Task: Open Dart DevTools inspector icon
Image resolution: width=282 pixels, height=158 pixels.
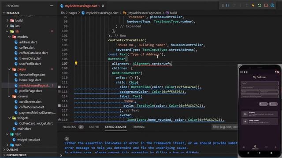Action: pyautogui.click(x=272, y=6)
